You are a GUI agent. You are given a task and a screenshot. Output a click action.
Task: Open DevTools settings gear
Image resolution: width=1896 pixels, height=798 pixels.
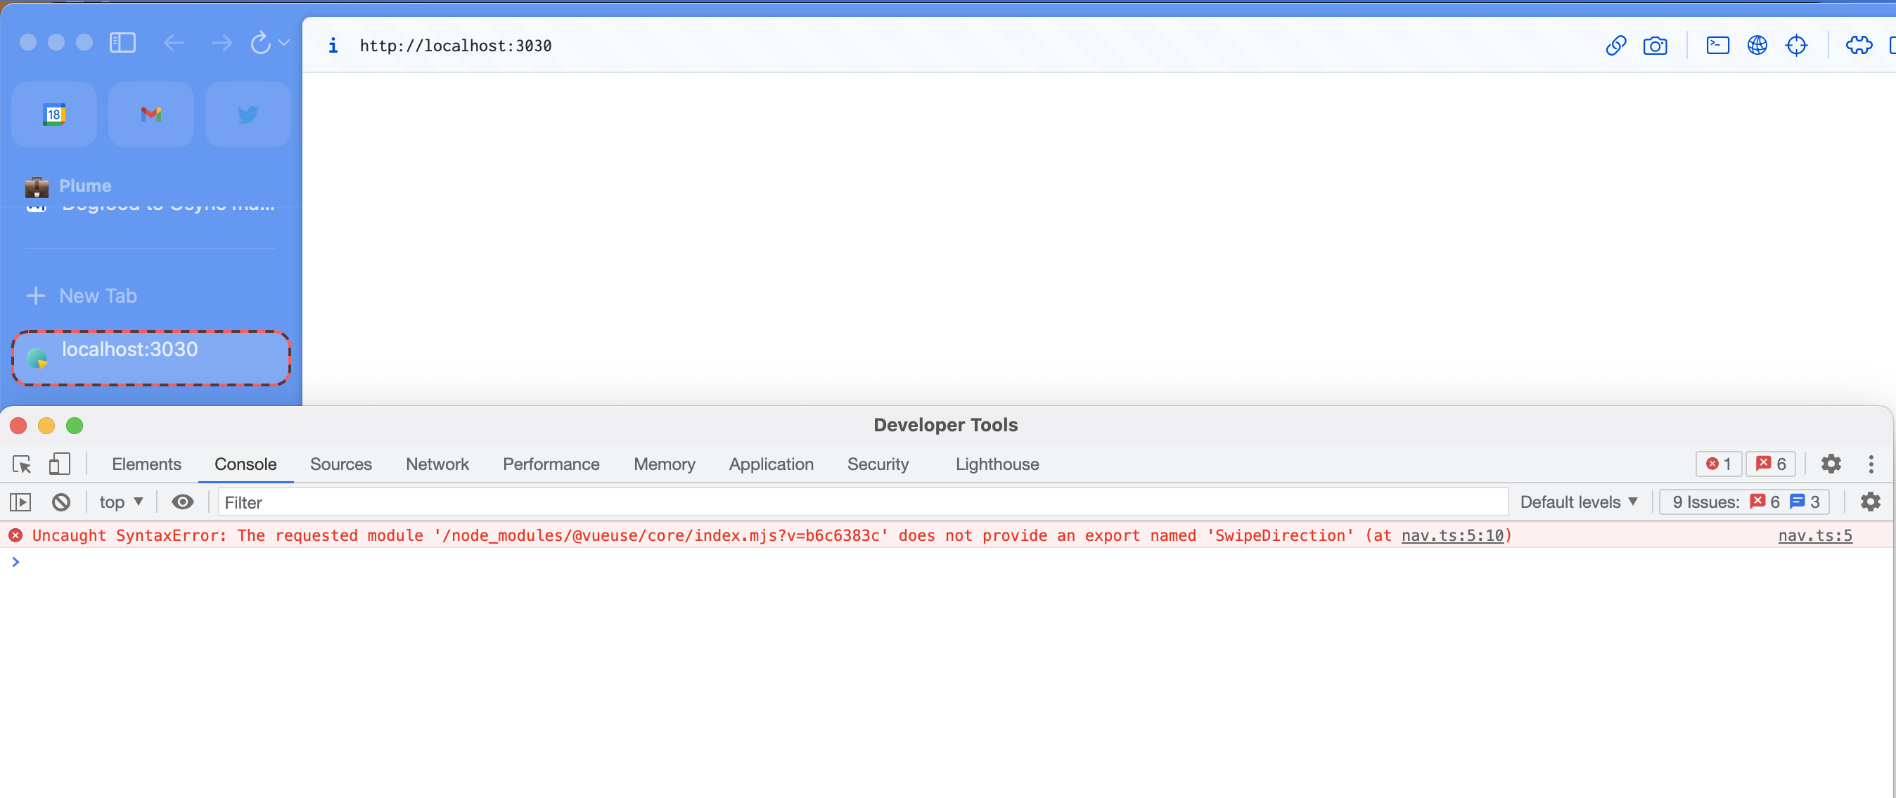pos(1831,464)
